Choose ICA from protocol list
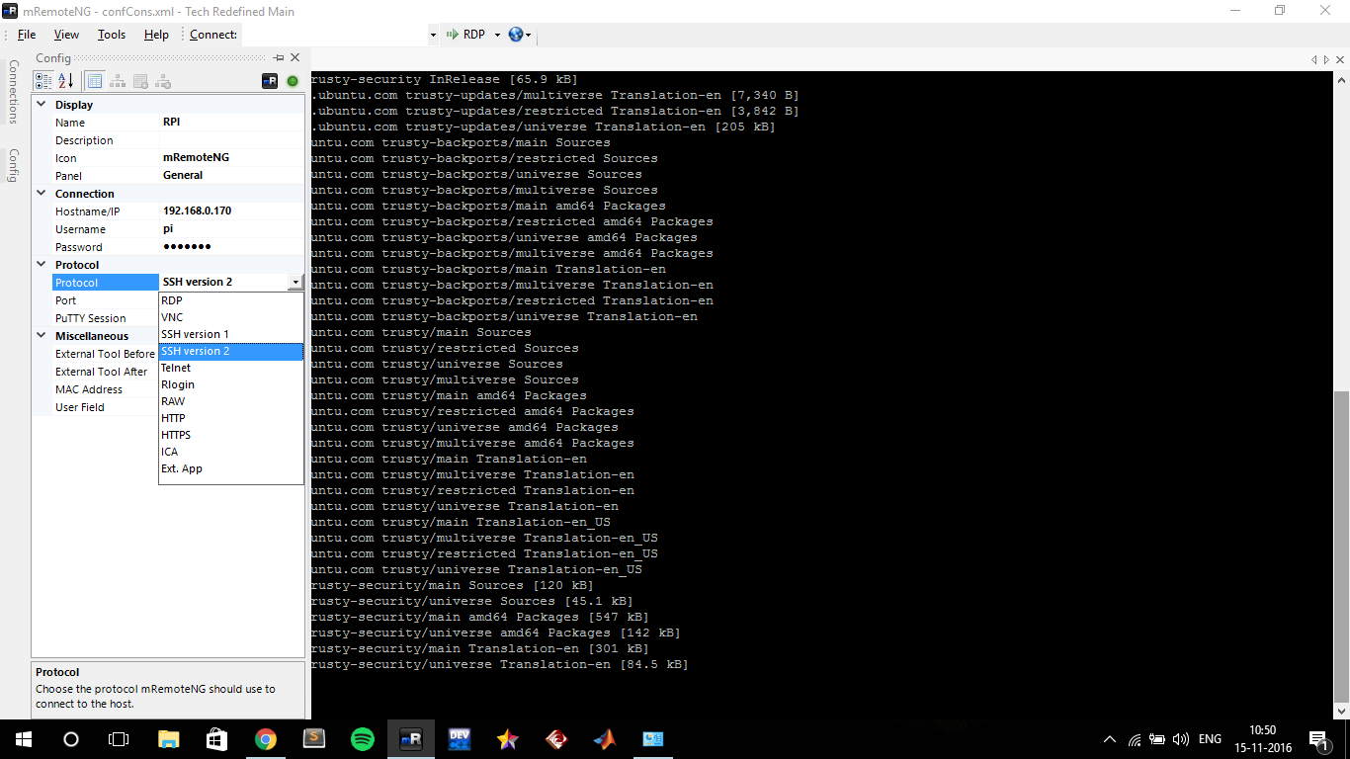The height and width of the screenshot is (759, 1350). click(231, 452)
